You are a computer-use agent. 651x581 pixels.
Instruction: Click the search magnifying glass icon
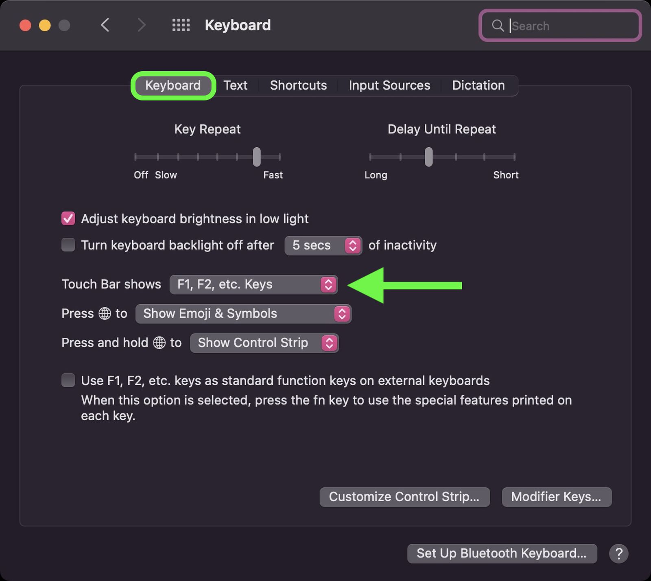[497, 26]
